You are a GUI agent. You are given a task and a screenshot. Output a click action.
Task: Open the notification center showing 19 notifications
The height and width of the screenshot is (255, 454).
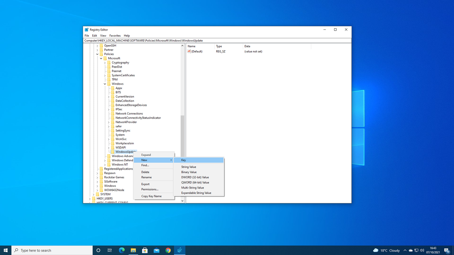point(448,250)
